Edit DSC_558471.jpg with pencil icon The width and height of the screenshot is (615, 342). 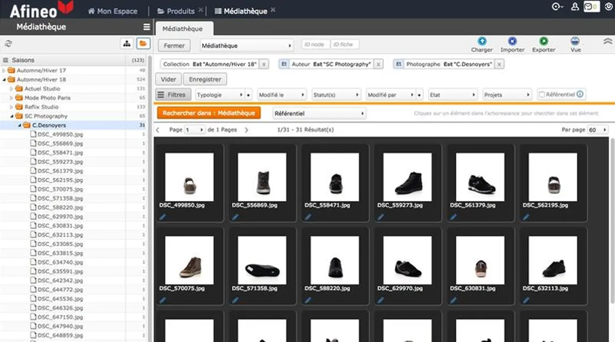tap(309, 217)
